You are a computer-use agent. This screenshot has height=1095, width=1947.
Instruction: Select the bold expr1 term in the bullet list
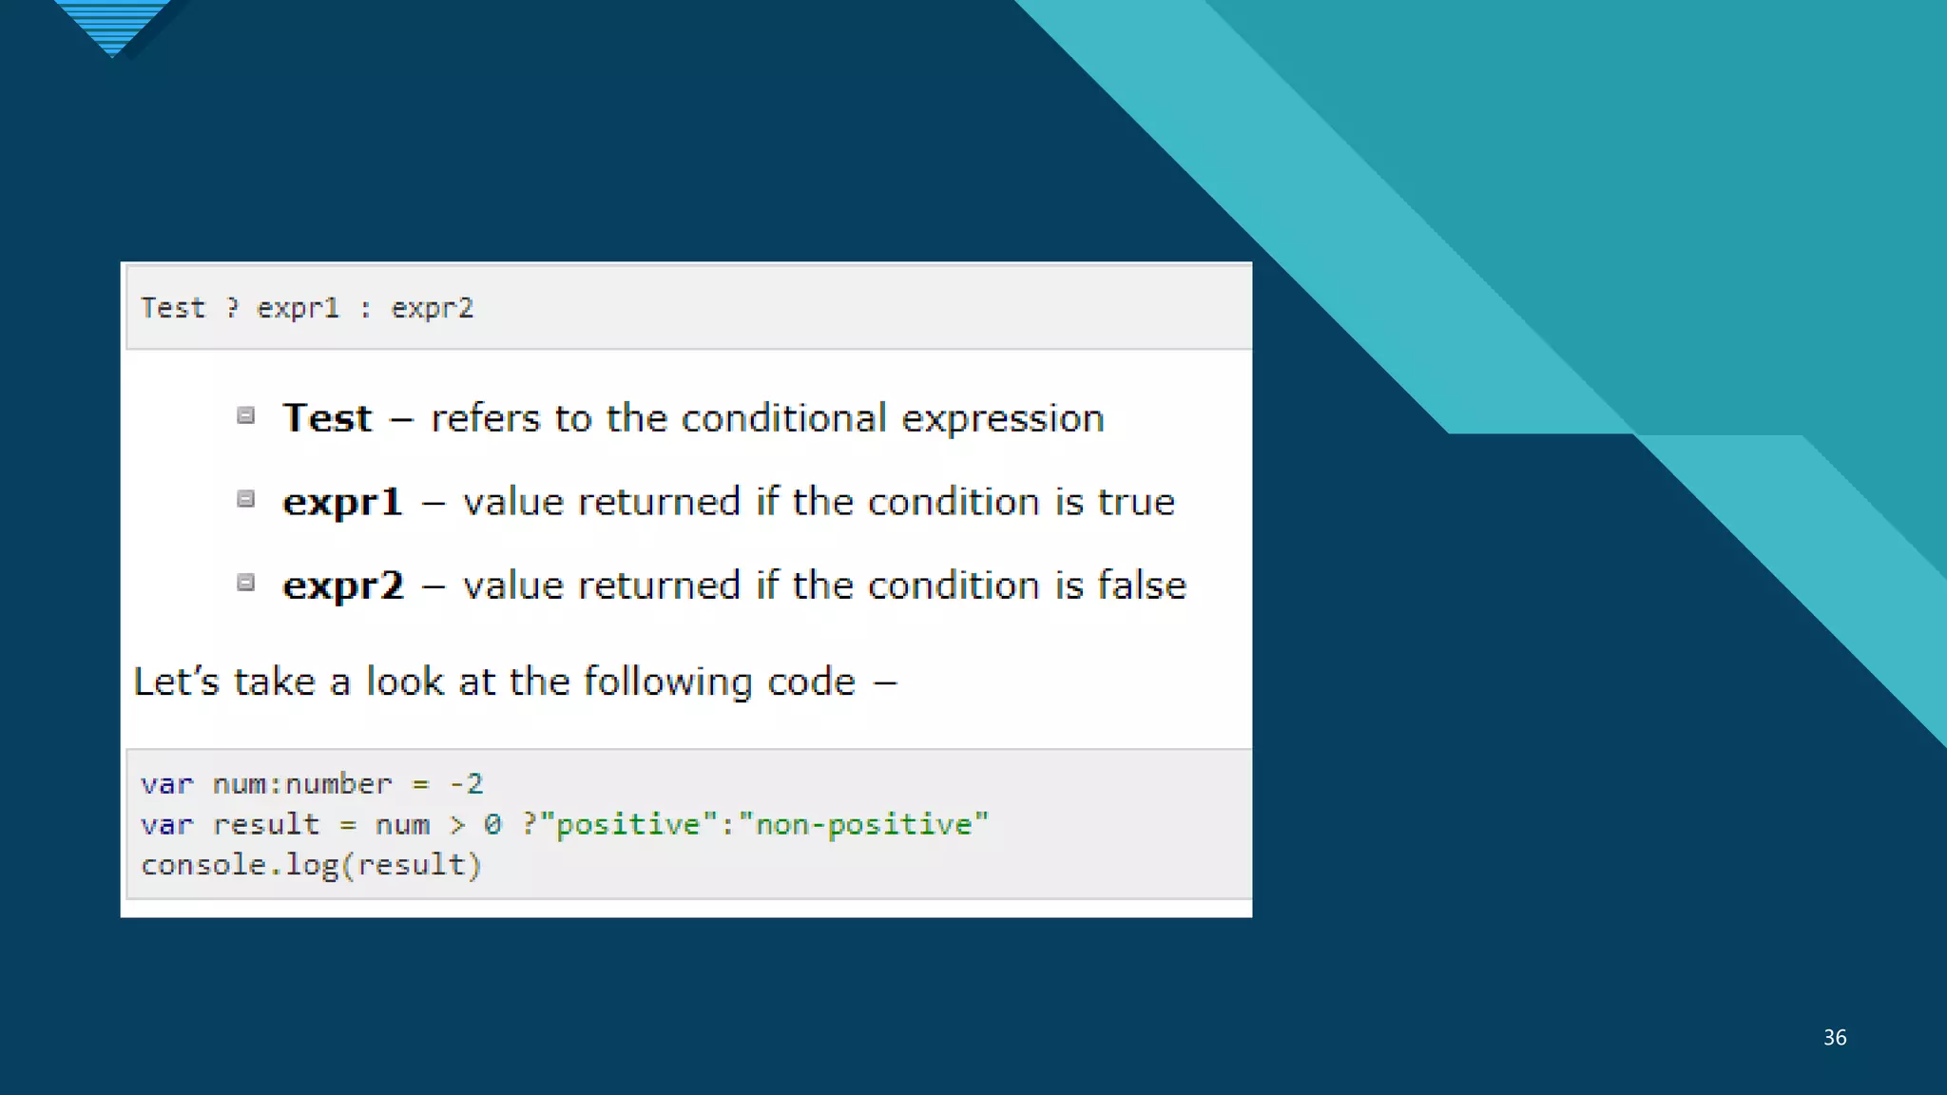tap(342, 502)
